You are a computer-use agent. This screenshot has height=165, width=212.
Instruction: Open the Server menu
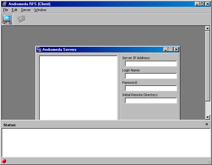tap(26, 10)
